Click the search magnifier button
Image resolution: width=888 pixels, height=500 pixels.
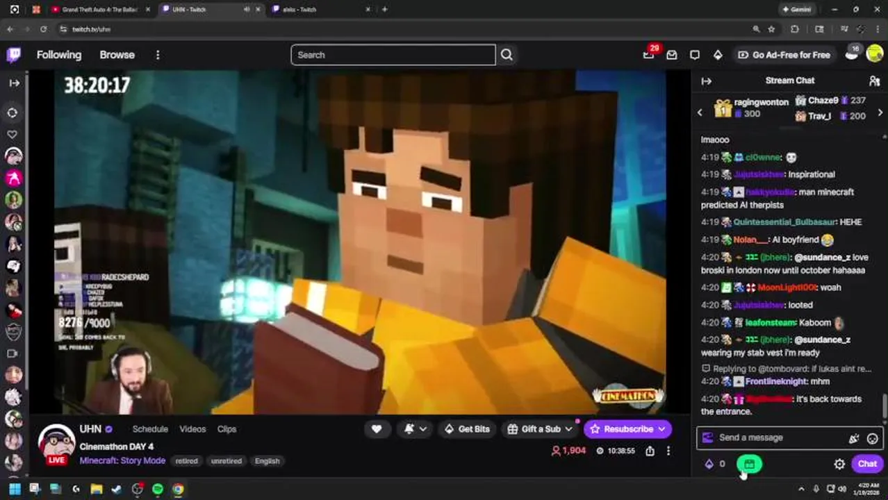click(x=507, y=55)
